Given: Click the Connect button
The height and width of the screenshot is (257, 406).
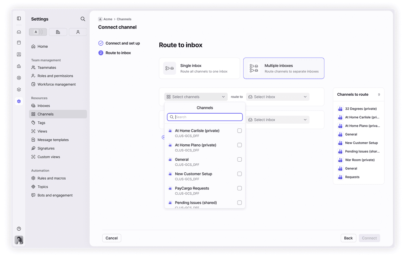Looking at the screenshot, I should pyautogui.click(x=369, y=238).
